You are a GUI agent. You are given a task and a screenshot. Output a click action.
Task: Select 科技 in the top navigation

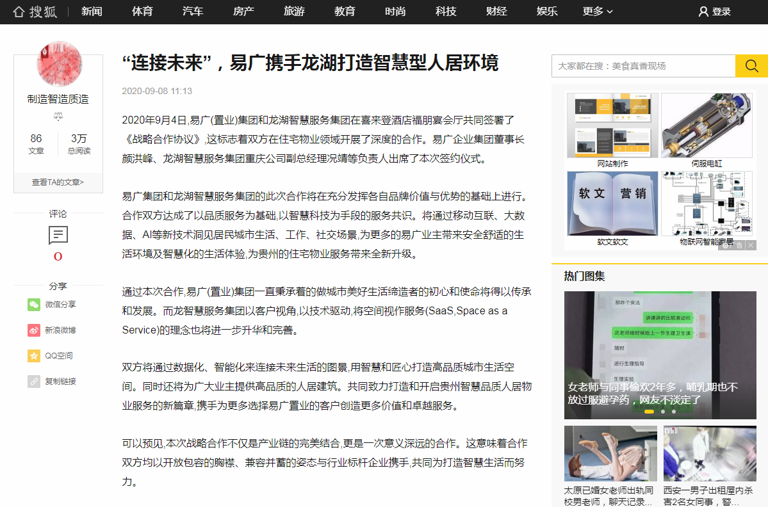(446, 12)
